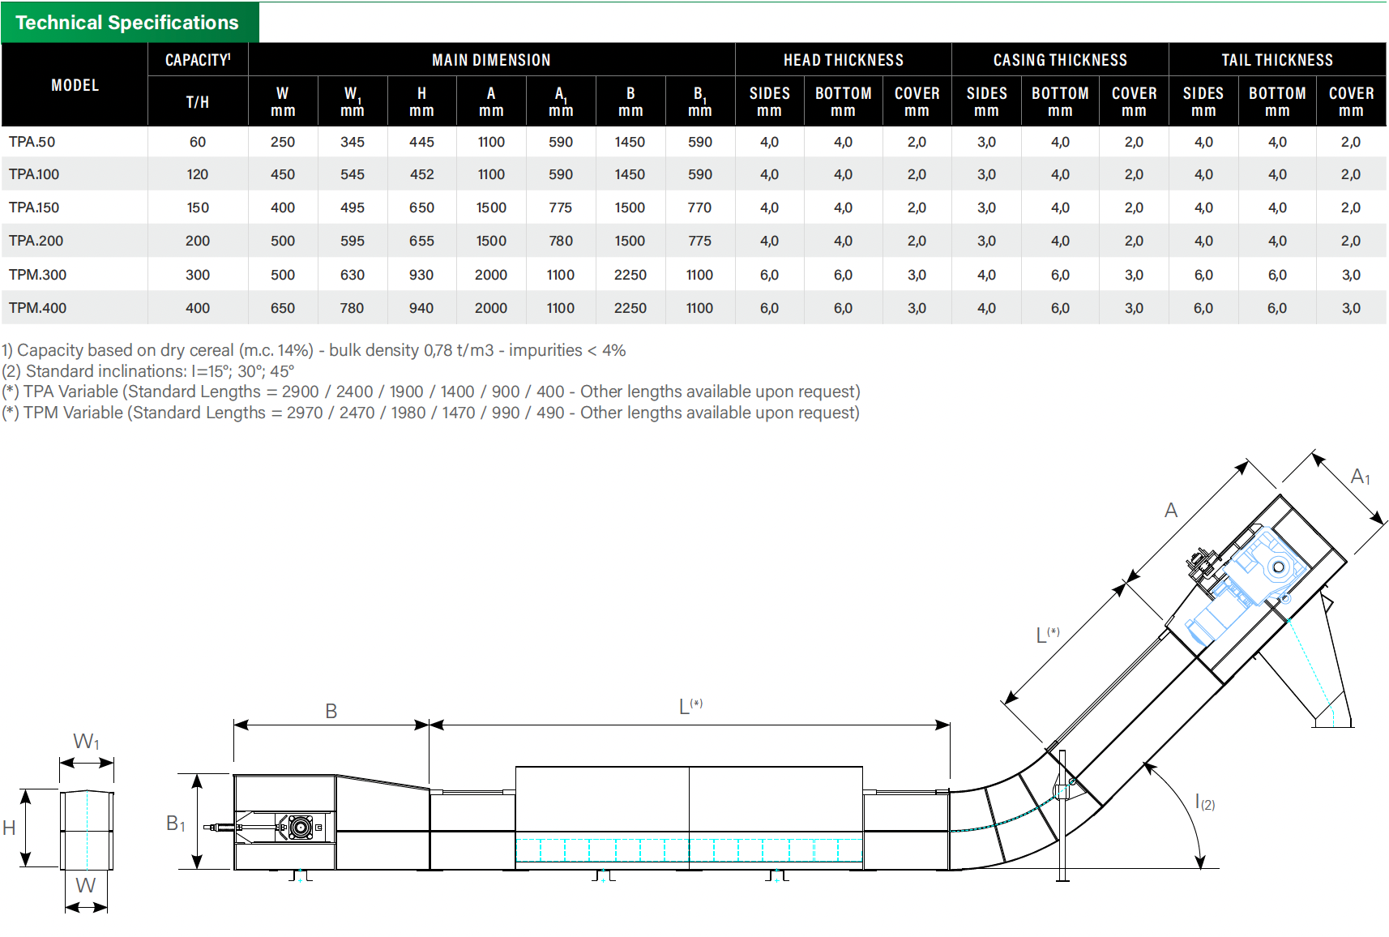Select the TPA.50 model row label
Viewport: 1389px width, 937px height.
click(32, 142)
